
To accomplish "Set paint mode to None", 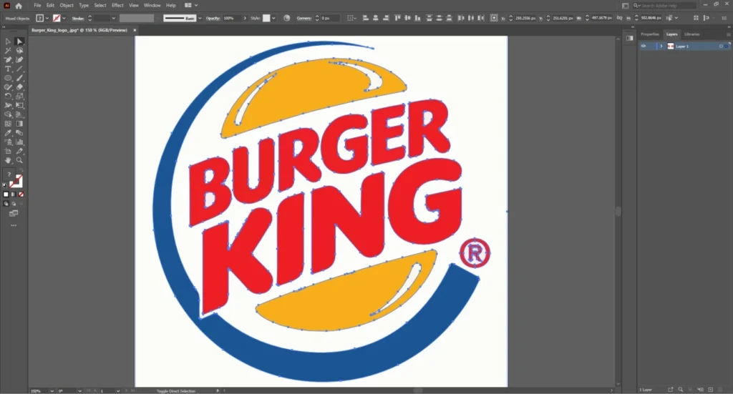I will click(21, 194).
